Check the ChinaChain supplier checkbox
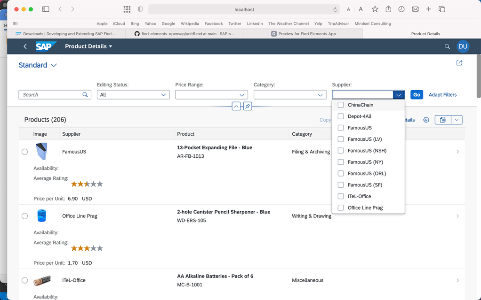 tap(340, 105)
